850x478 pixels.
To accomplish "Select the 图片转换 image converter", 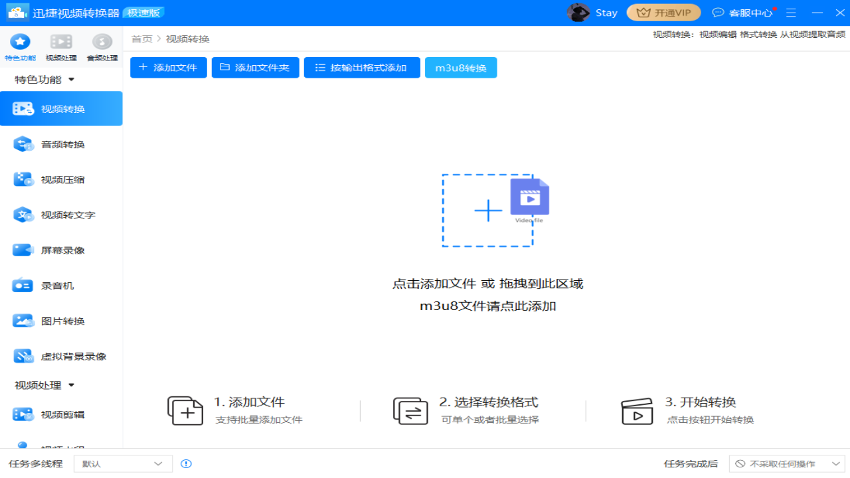I will click(61, 321).
